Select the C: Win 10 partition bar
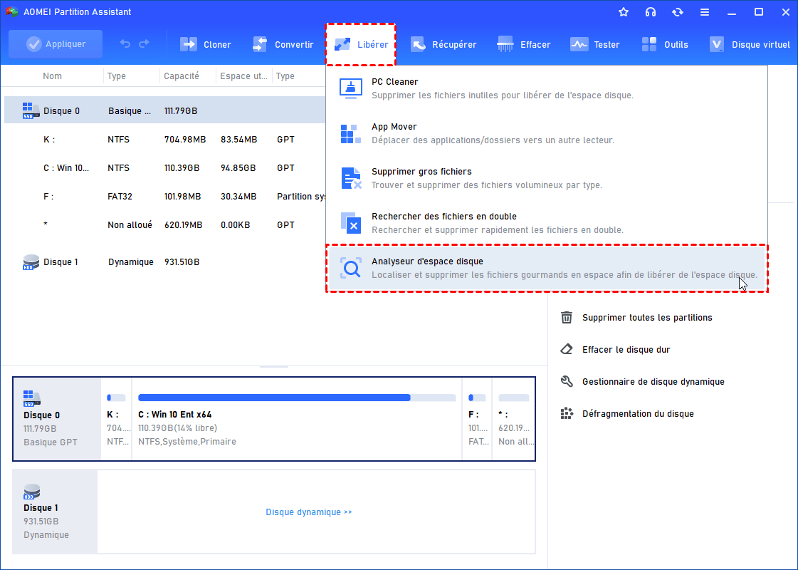The width and height of the screenshot is (798, 570). pos(296,420)
